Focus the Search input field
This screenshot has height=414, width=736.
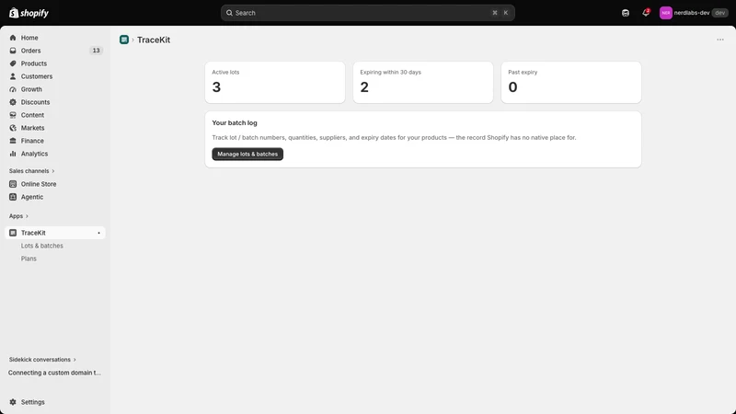pyautogui.click(x=367, y=13)
